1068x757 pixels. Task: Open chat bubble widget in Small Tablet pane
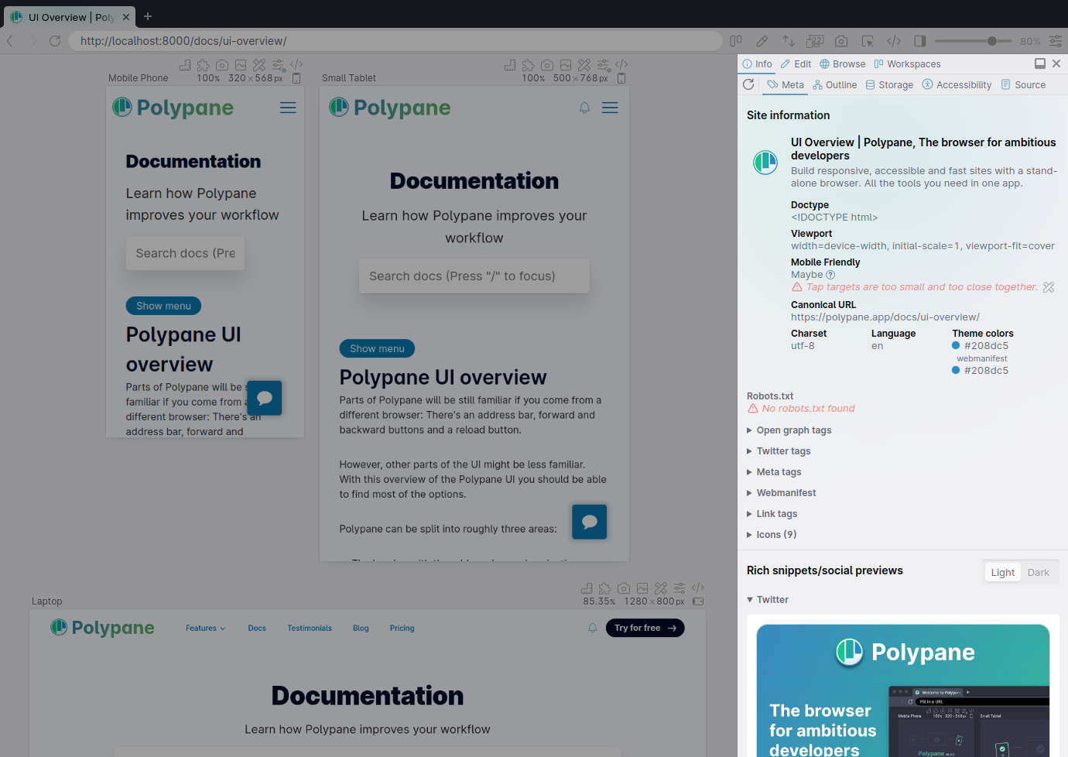point(590,522)
